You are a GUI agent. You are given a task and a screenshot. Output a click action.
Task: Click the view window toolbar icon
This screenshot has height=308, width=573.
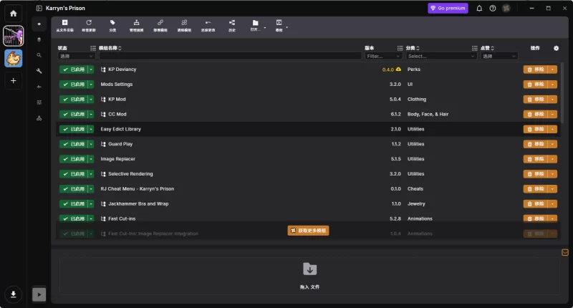point(279,23)
